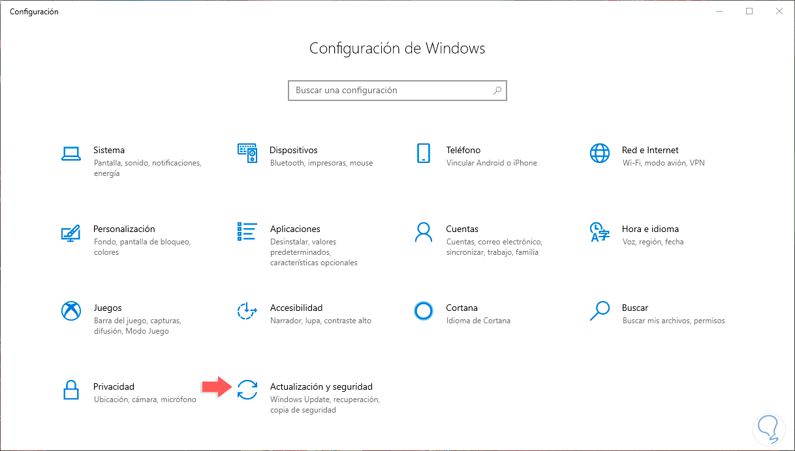Click 'Idioma de Cortana' text
Viewport: 795px width, 451px height.
coord(478,321)
